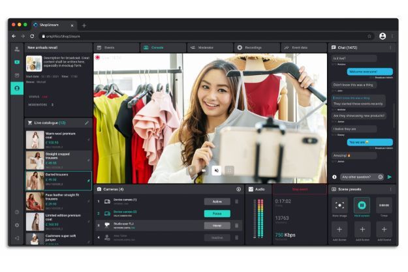Click the Inactive button on camera 4
408x272 pixels.
(217, 237)
